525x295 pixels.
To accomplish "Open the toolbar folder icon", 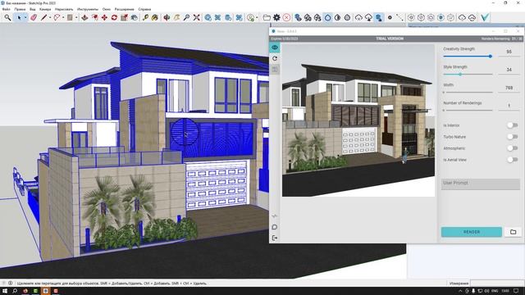I will (267, 17).
